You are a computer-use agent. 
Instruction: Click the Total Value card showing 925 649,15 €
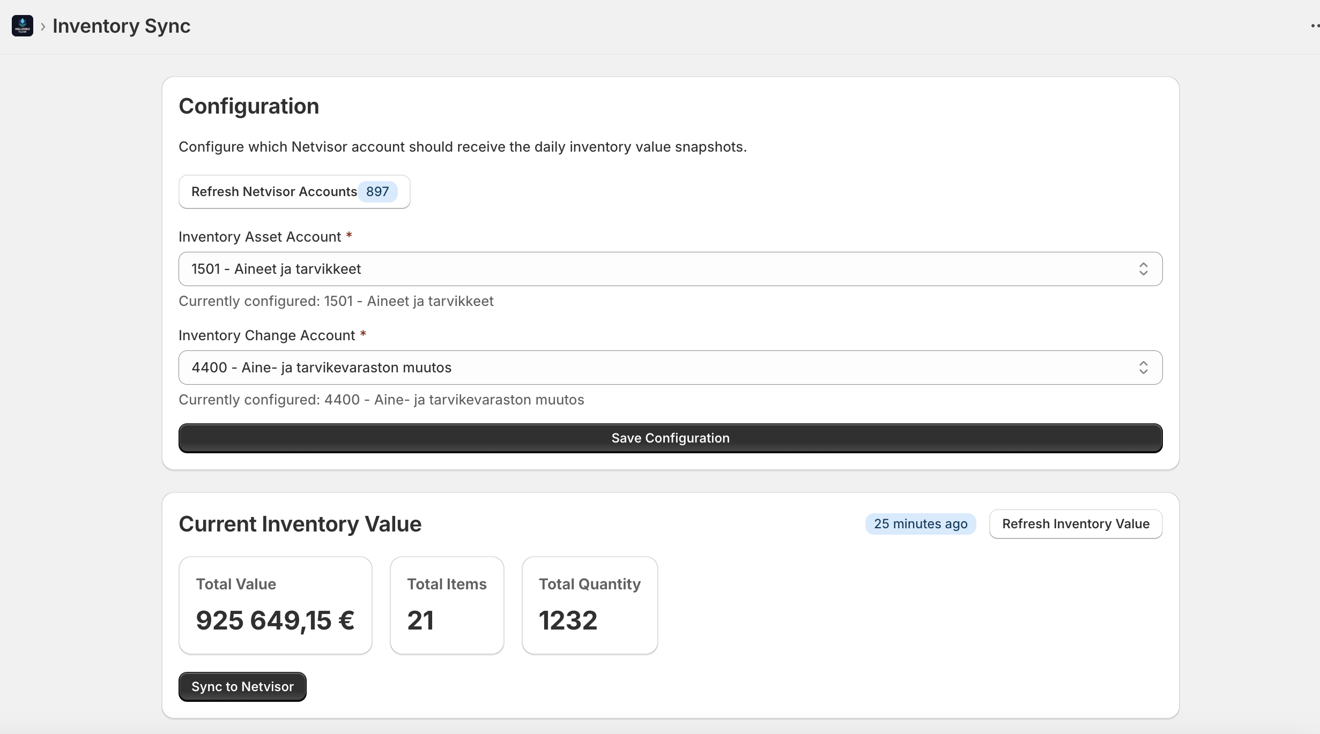click(x=275, y=605)
